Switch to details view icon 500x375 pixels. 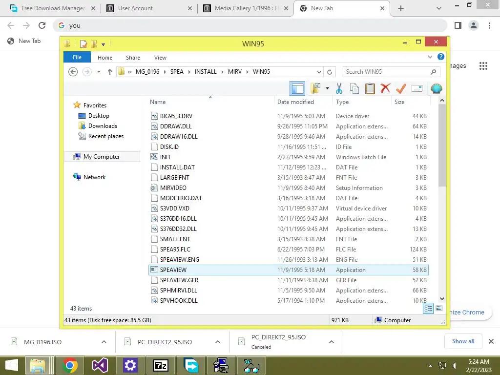(428, 309)
